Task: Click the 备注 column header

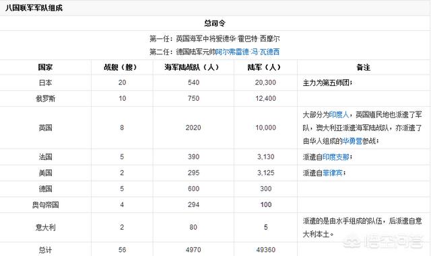Action: (x=364, y=67)
